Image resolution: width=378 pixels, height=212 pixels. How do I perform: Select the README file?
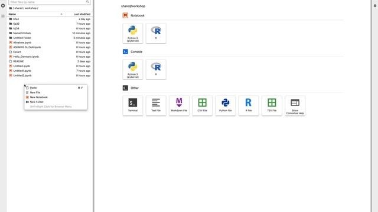50,61
